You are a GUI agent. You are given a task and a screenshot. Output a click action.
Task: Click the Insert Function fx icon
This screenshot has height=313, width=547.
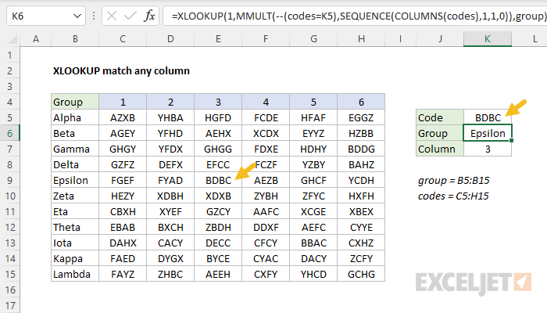pos(151,16)
